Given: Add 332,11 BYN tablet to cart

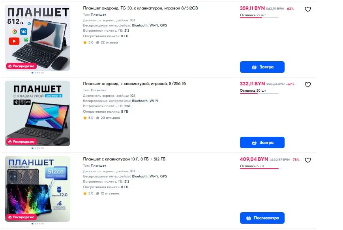Looking at the screenshot, I should click(x=262, y=142).
